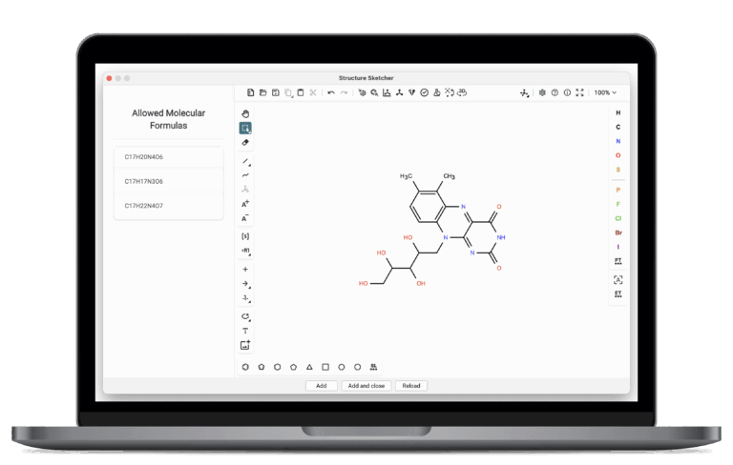This screenshot has width=733, height=465.
Task: Choose the single bond drawing tool
Action: point(245,161)
